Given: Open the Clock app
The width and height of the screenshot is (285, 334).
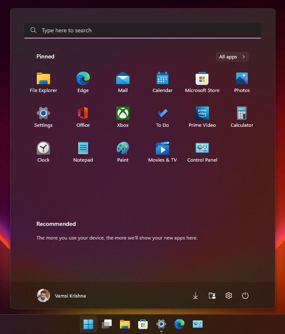Looking at the screenshot, I should (43, 152).
